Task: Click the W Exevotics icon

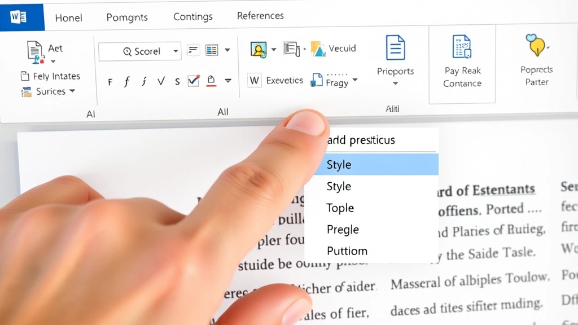Action: (x=255, y=81)
